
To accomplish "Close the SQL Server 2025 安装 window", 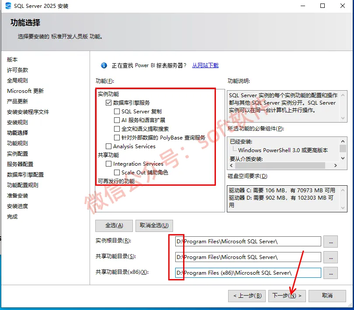I will pyautogui.click(x=343, y=6).
